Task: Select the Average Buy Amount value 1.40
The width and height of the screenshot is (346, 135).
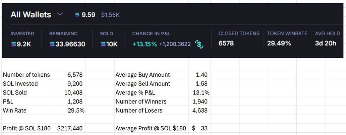Action: (201, 75)
